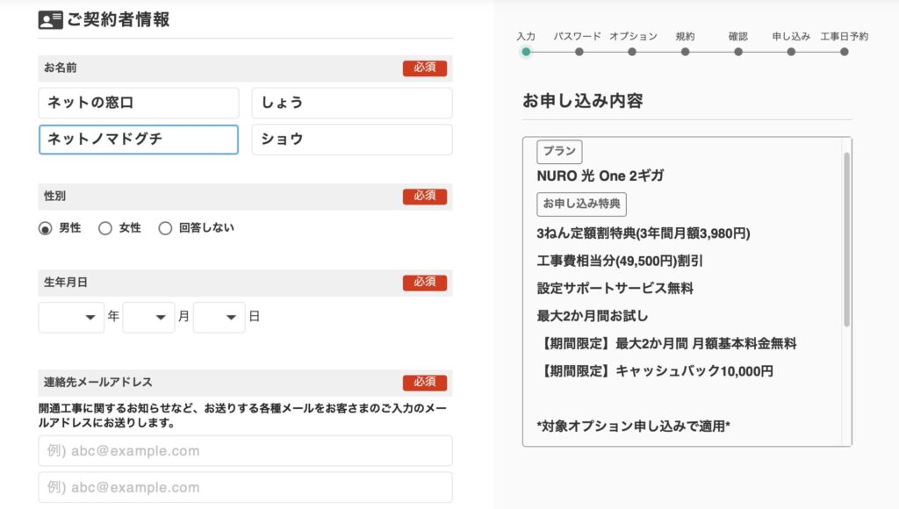Choose the 回答しない gender option

165,228
